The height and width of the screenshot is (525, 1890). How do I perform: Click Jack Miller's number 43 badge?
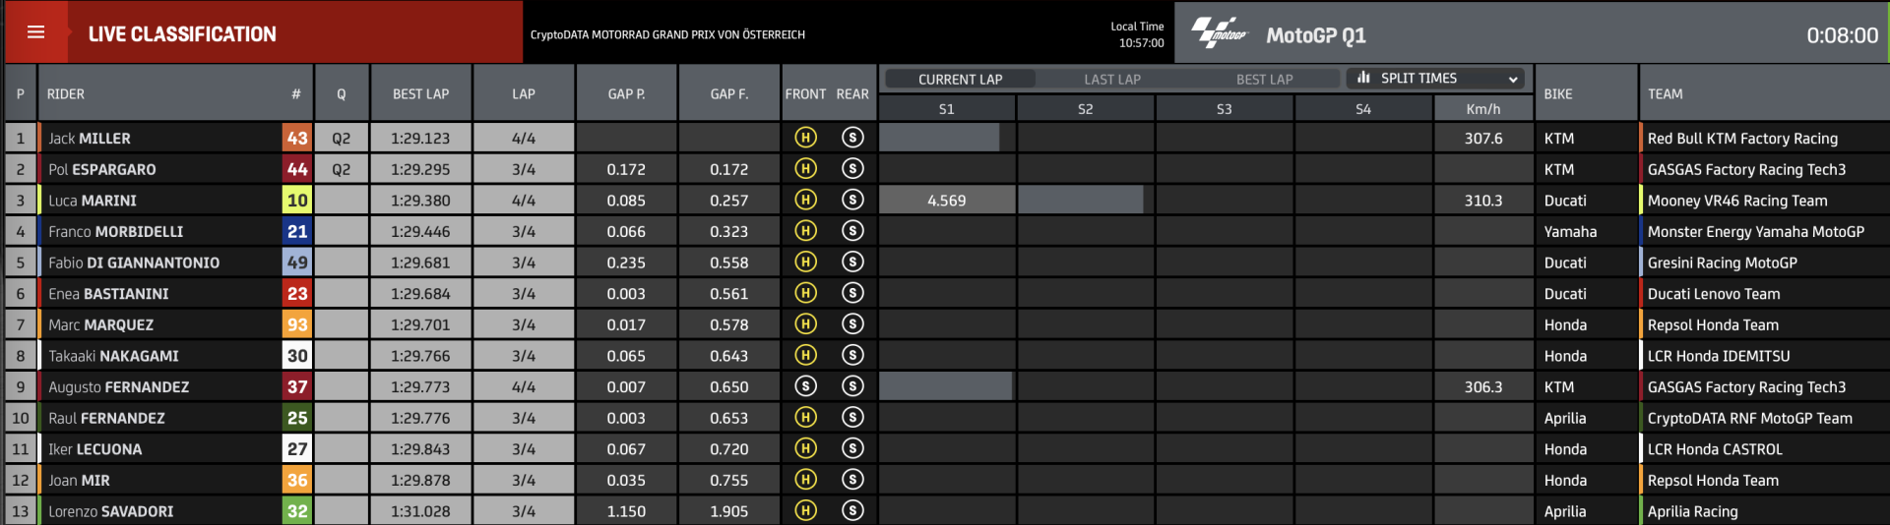(297, 138)
